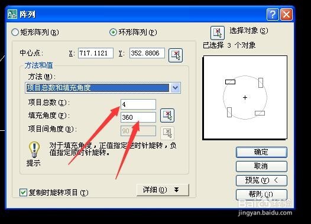Select 项目总数和填充角度 combo box
The width and height of the screenshot is (311, 224).
(x=103, y=88)
